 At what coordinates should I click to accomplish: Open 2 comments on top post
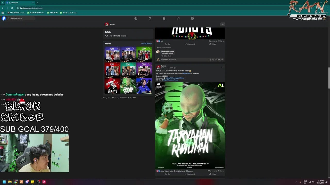coord(213,41)
